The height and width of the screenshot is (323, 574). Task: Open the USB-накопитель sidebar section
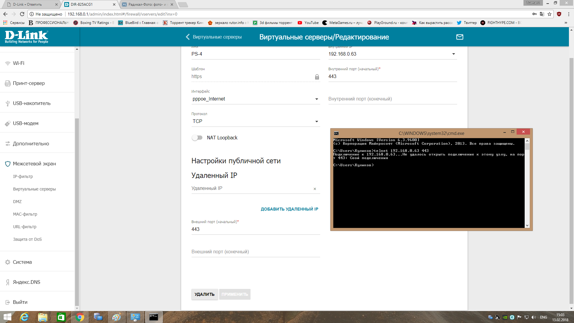coord(32,103)
